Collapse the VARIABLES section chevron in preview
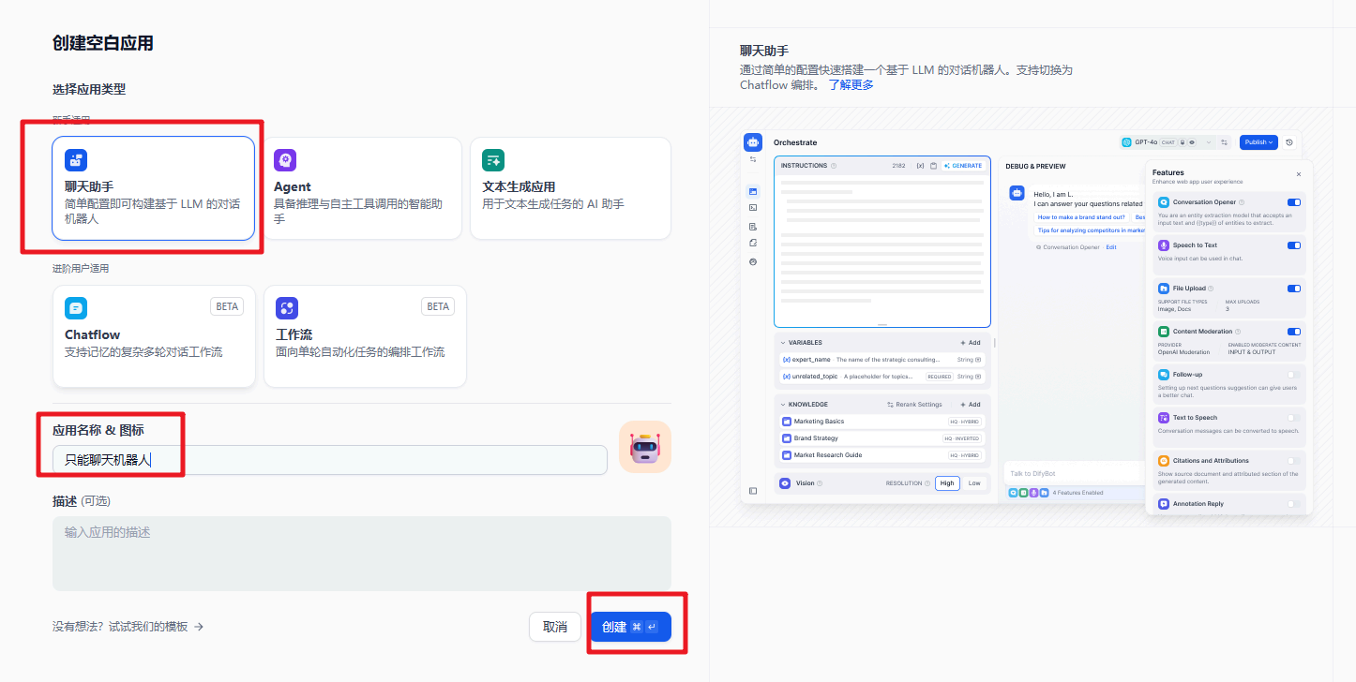Screen dimensions: 1356x682 pyautogui.click(x=784, y=343)
